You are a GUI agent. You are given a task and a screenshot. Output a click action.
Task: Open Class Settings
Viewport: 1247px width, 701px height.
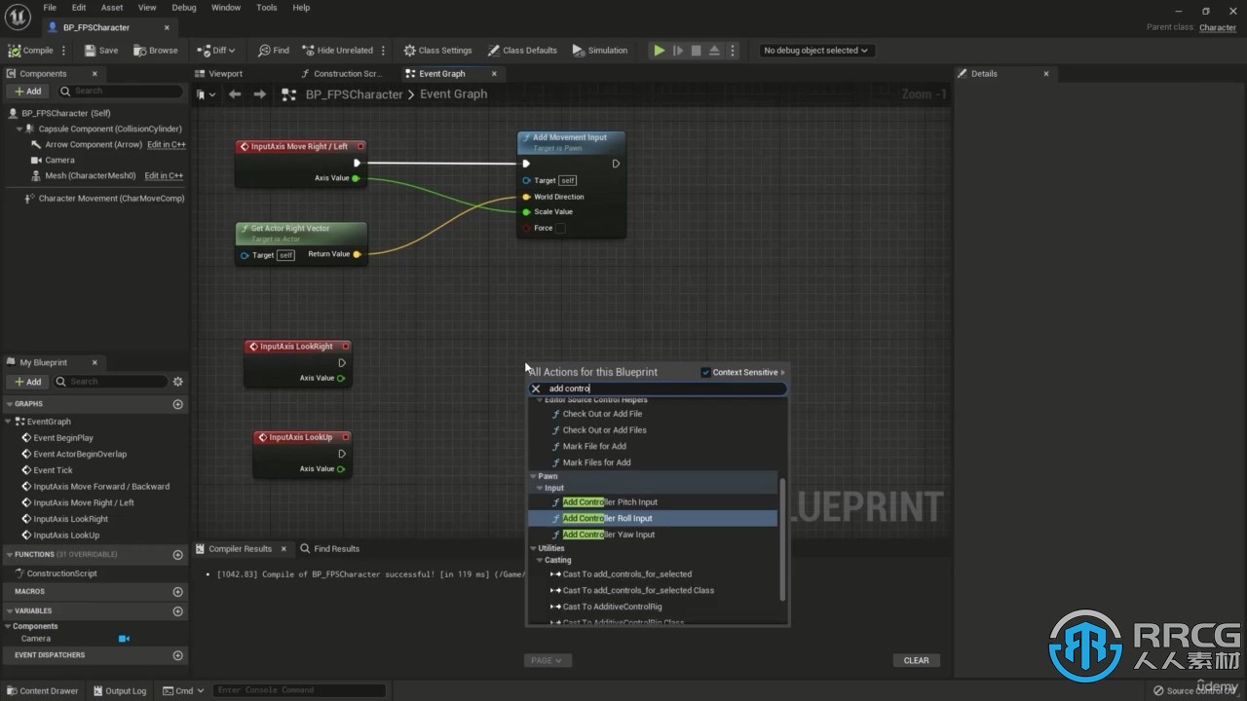pyautogui.click(x=437, y=51)
